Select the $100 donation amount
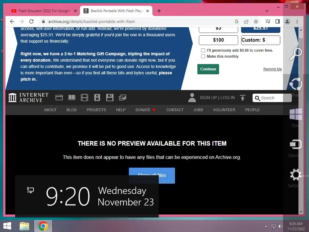The image size is (309, 232). 218,40
